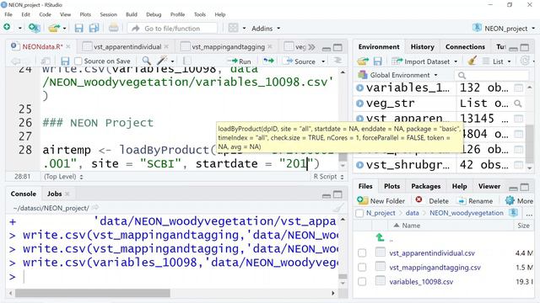Click the Find/Replace magnifier icon
This screenshot has width=540, height=303.
[x=146, y=61]
